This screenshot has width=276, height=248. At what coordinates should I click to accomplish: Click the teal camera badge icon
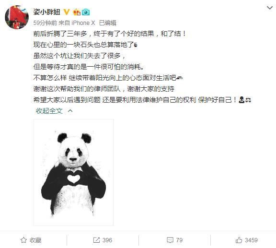(x=86, y=12)
